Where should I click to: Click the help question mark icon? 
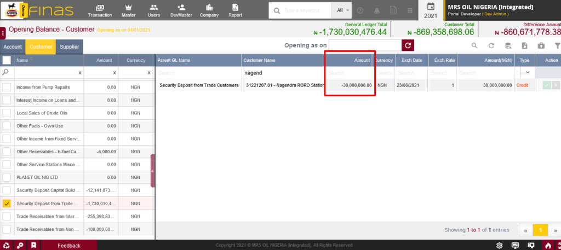pyautogui.click(x=360, y=11)
